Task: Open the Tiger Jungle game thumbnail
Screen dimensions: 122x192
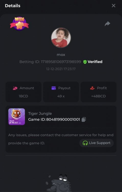Action: click(x=17, y=116)
